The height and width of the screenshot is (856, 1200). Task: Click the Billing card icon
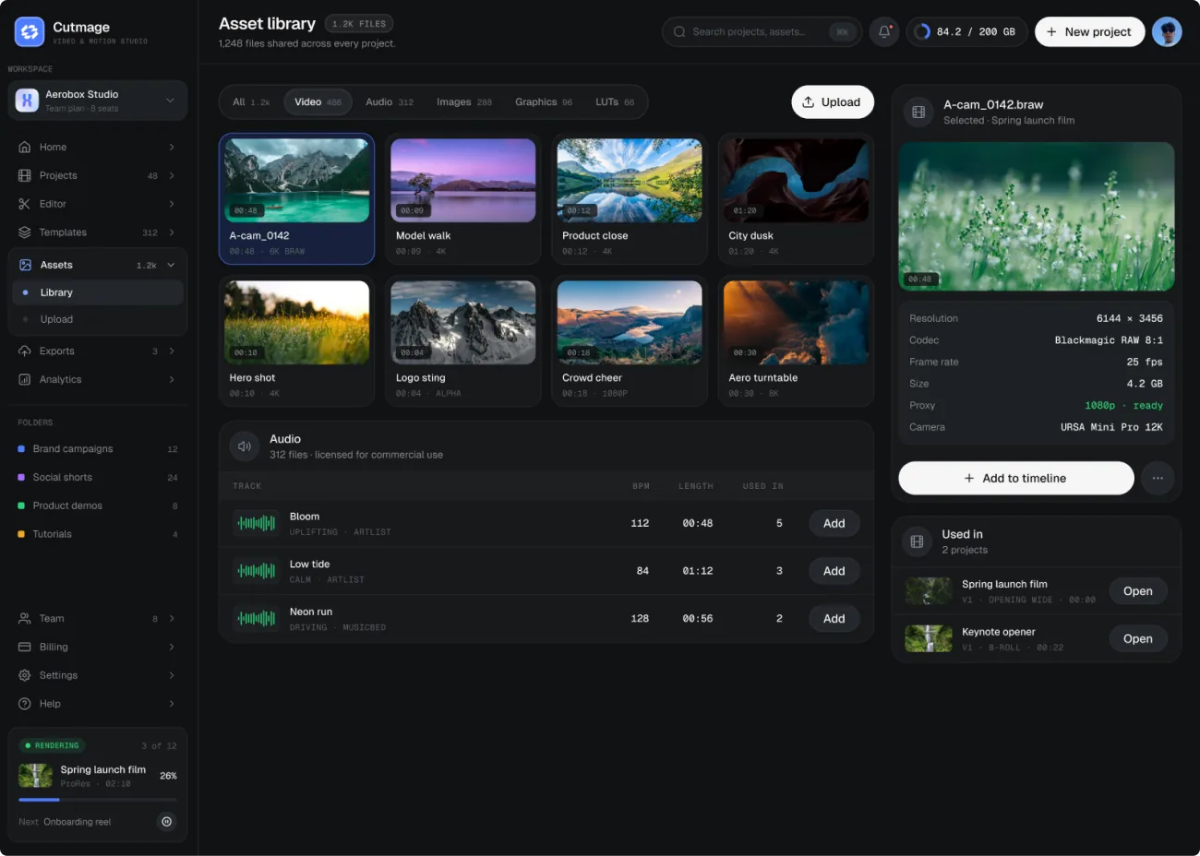[x=25, y=648]
